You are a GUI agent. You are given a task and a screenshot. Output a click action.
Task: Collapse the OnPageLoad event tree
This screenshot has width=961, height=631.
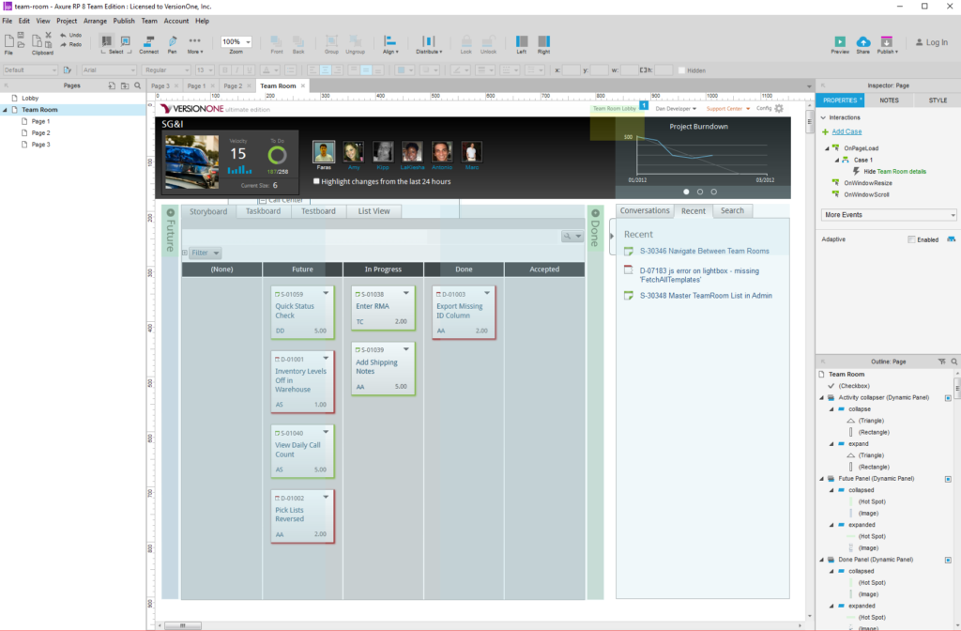[827, 148]
